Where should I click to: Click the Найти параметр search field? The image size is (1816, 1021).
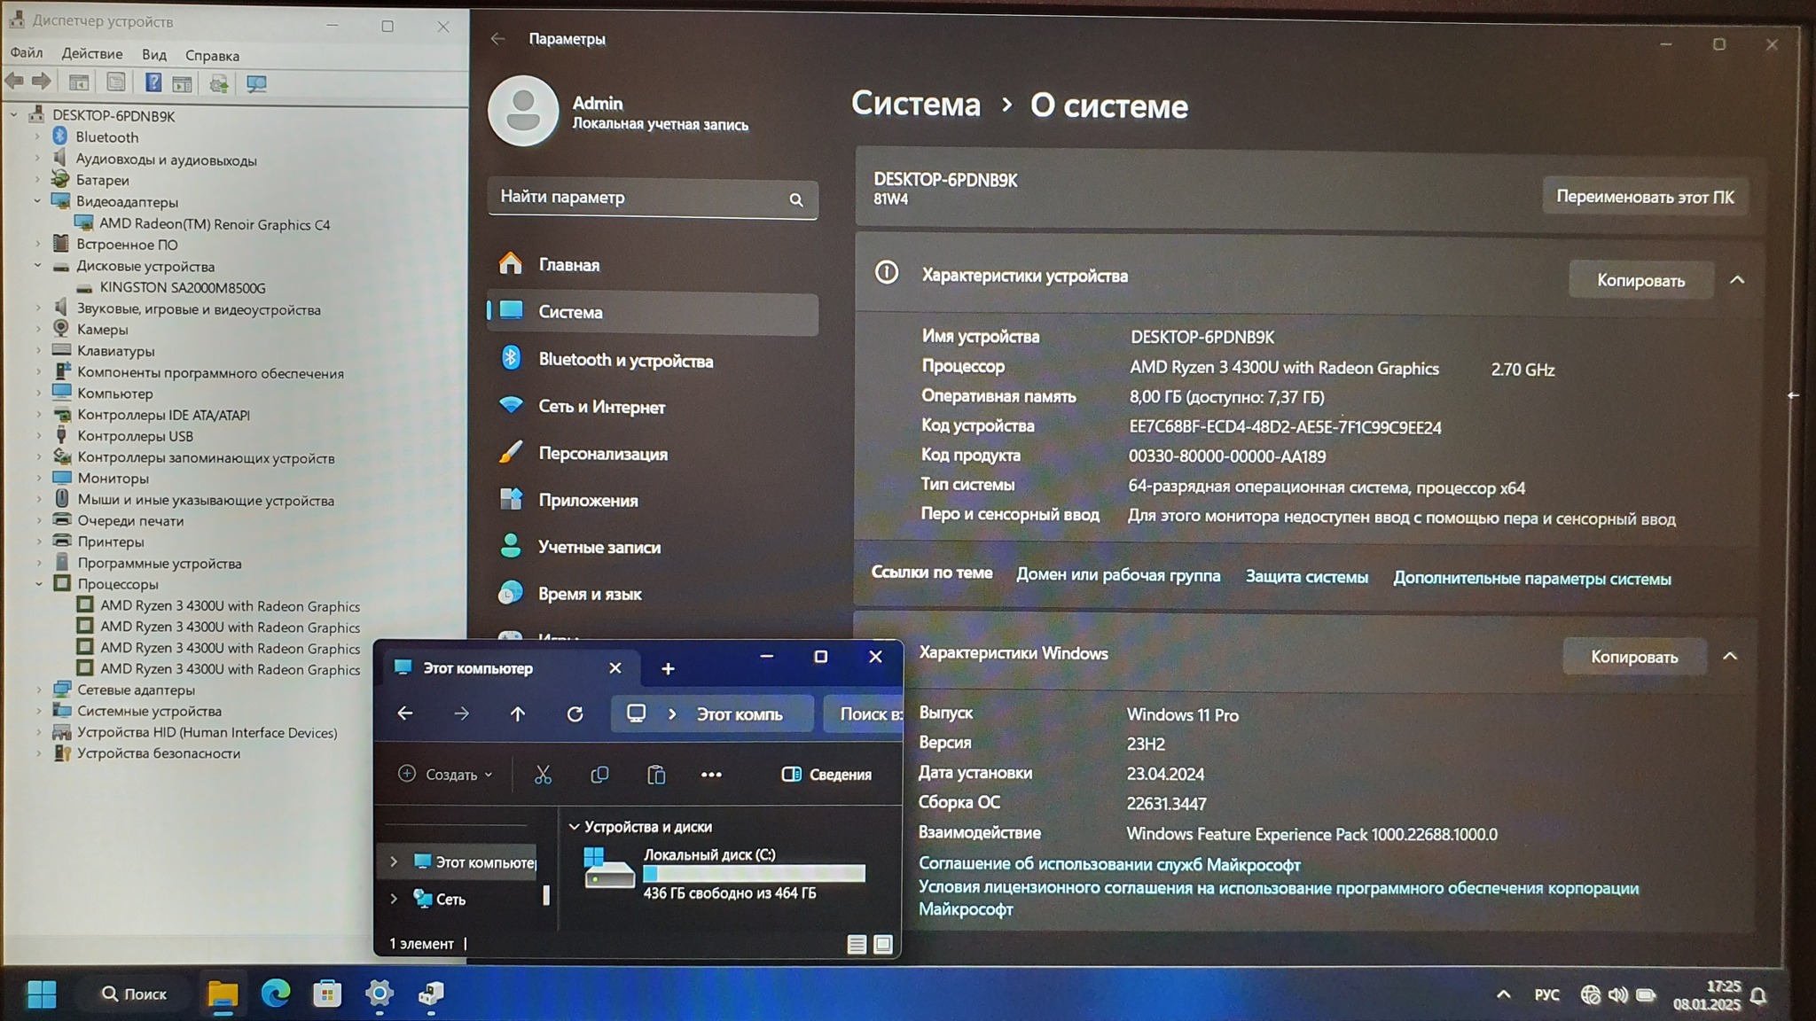634,198
